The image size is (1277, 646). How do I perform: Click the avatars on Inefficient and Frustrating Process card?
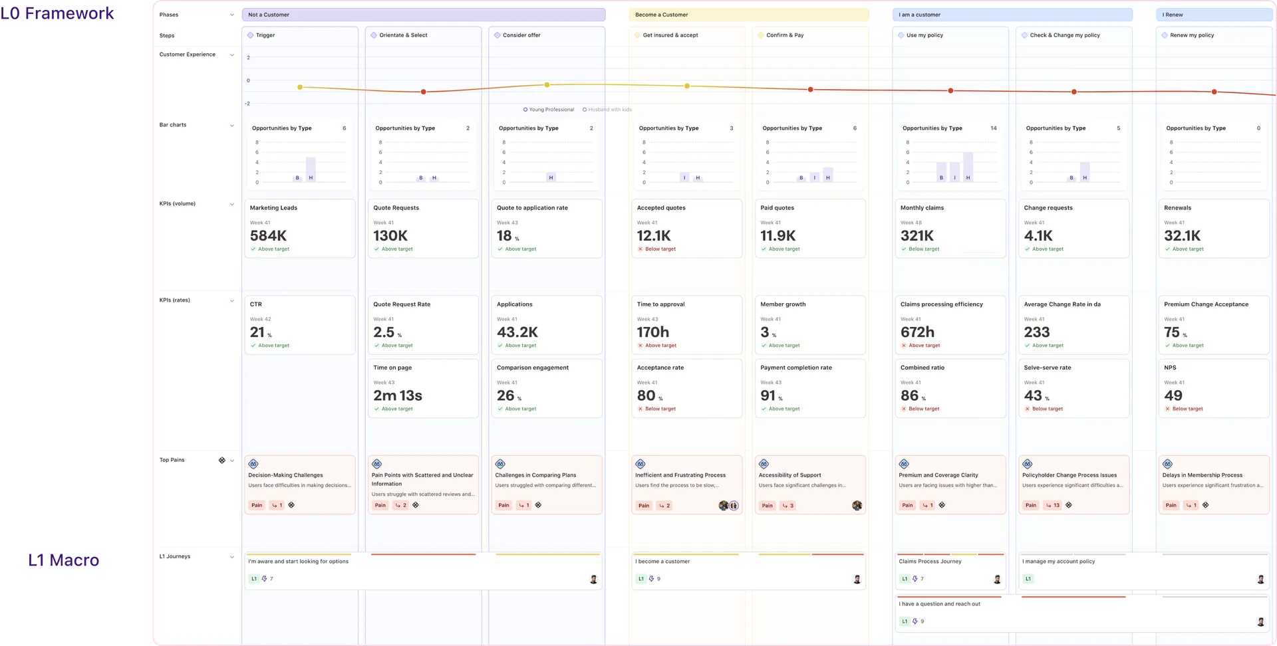728,506
